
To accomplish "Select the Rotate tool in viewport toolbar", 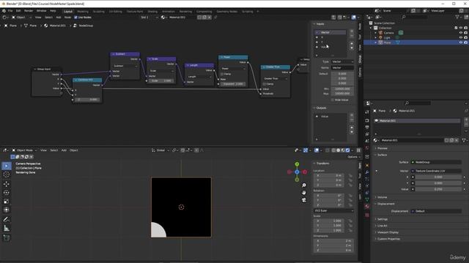I will pyautogui.click(x=7, y=193).
